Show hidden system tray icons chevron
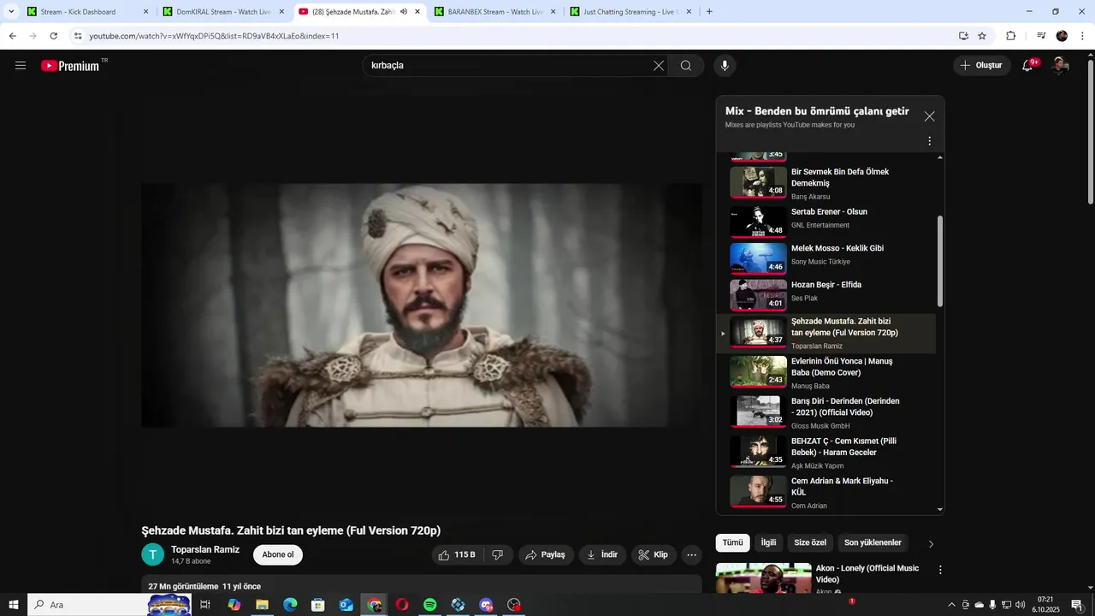This screenshot has height=616, width=1095. tap(951, 605)
